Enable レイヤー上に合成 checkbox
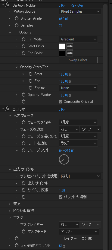The width and height of the screenshot is (112, 250). point(61,239)
